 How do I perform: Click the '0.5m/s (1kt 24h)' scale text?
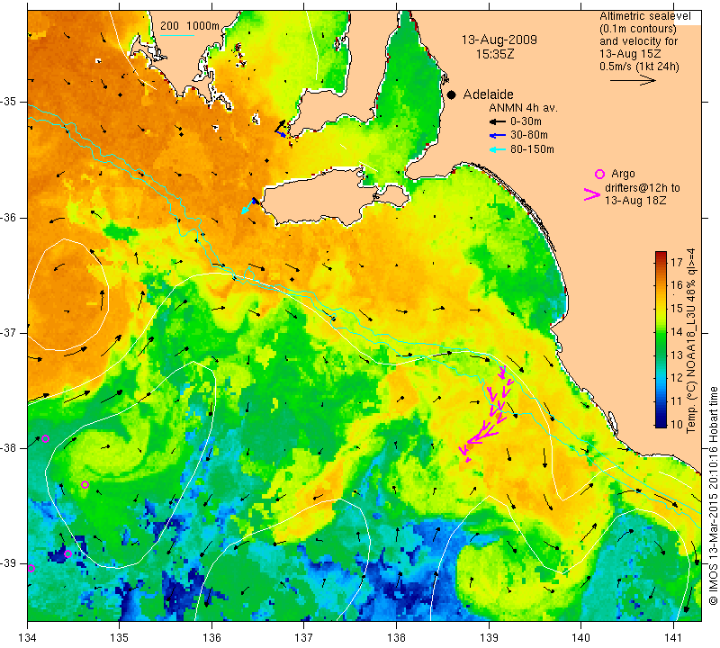tap(639, 67)
